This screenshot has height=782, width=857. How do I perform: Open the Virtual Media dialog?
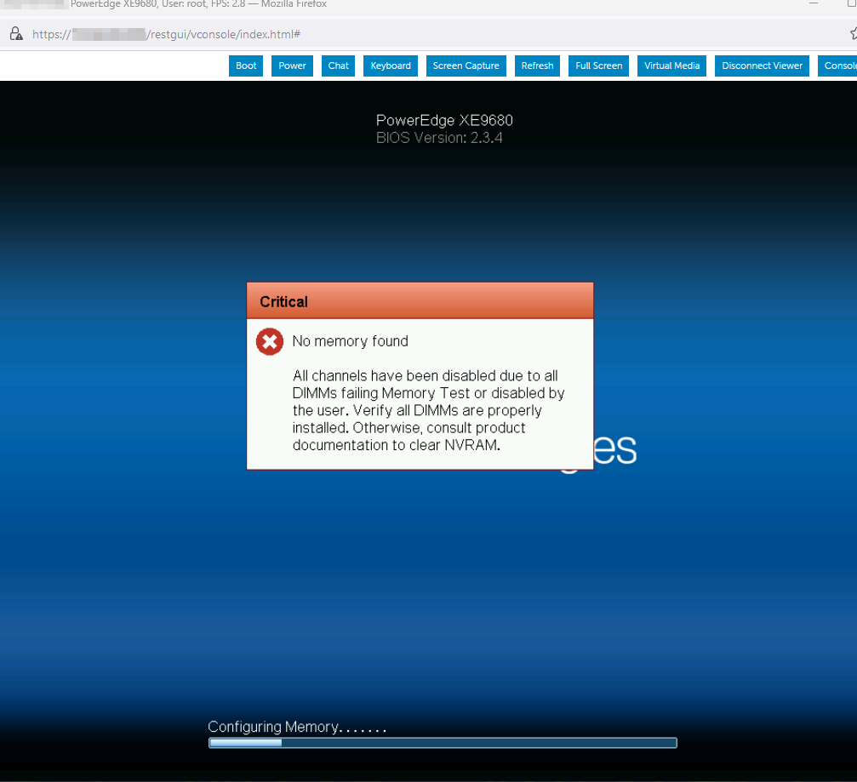[671, 66]
